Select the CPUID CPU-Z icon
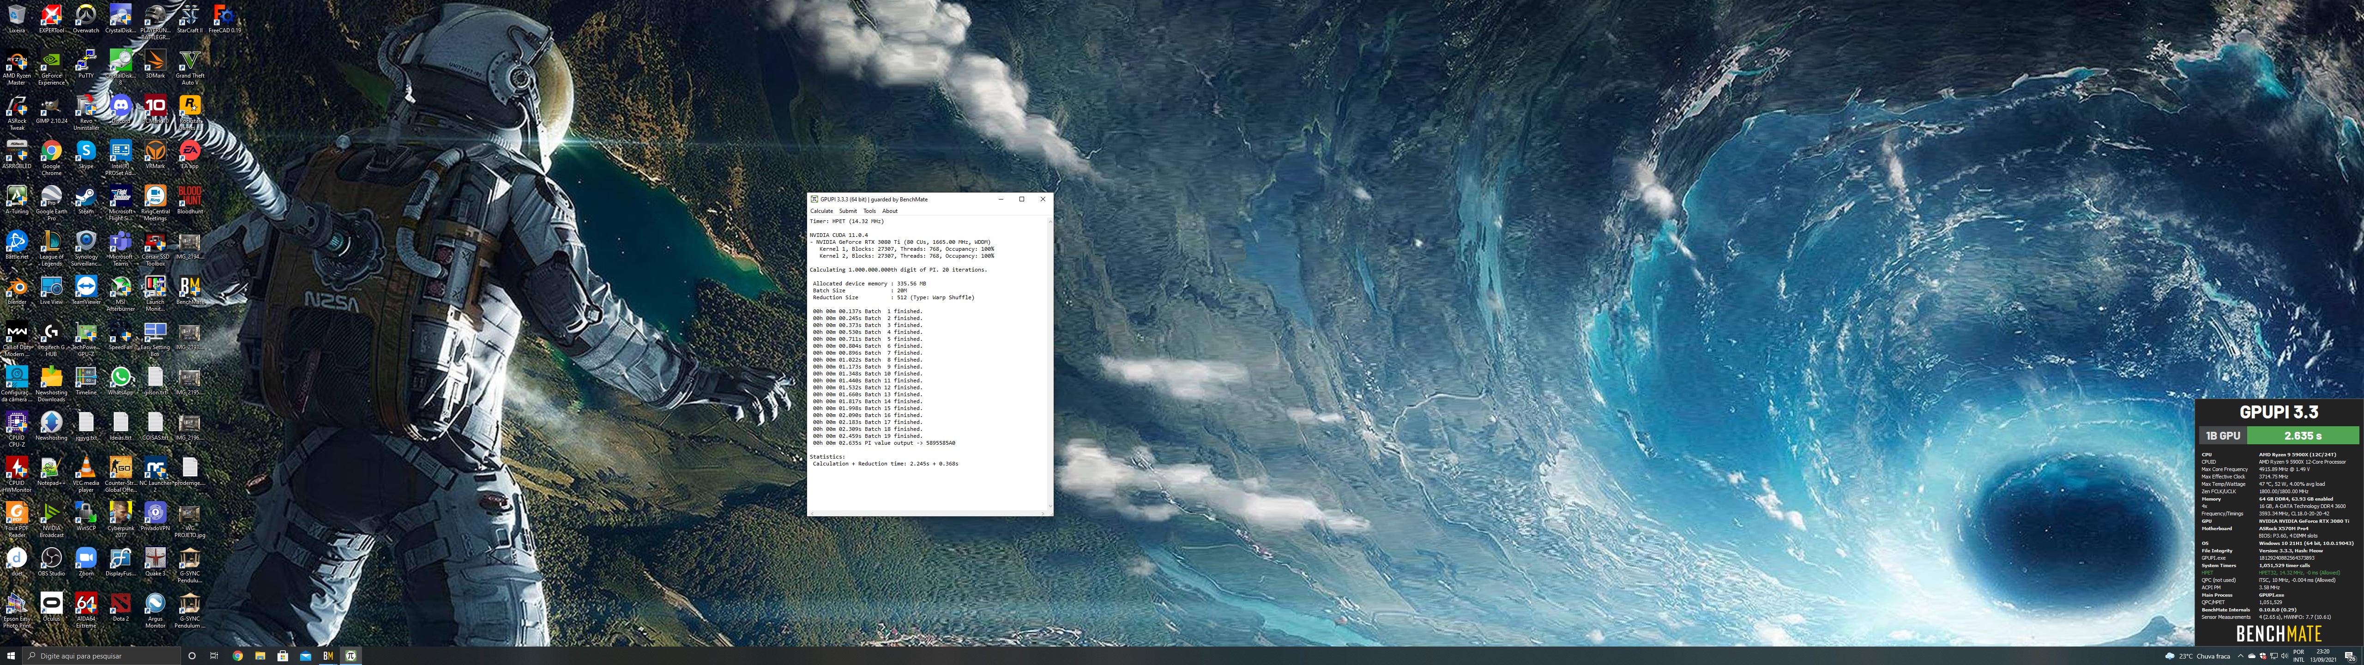Viewport: 2364px width, 665px height. point(17,428)
